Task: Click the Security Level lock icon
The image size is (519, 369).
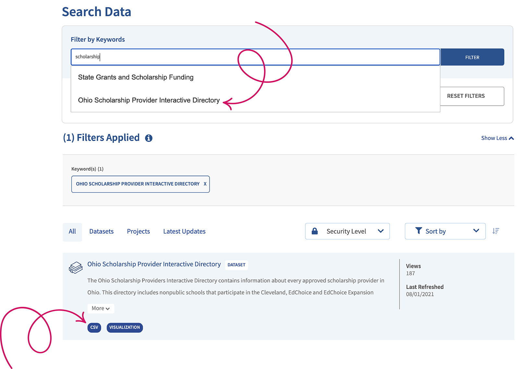Action: 314,231
